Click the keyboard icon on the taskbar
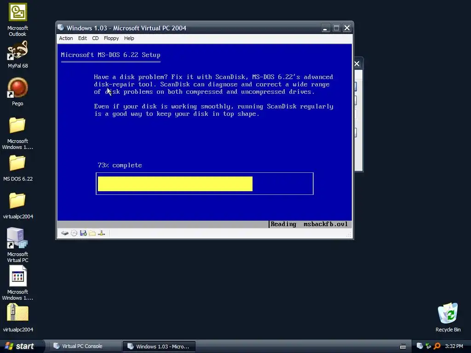Viewport: 471px width, 353px height. coord(403,347)
